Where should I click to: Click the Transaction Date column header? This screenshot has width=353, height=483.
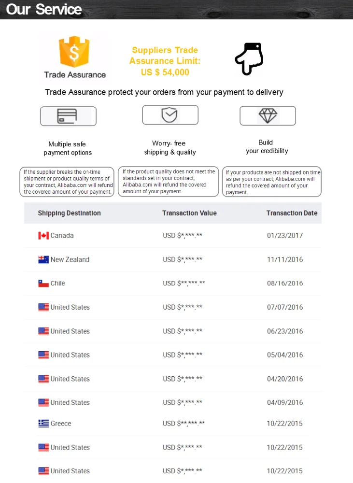(292, 213)
